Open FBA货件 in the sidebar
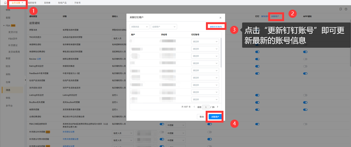Screen dimensions: 351x147 pyautogui.click(x=13, y=39)
